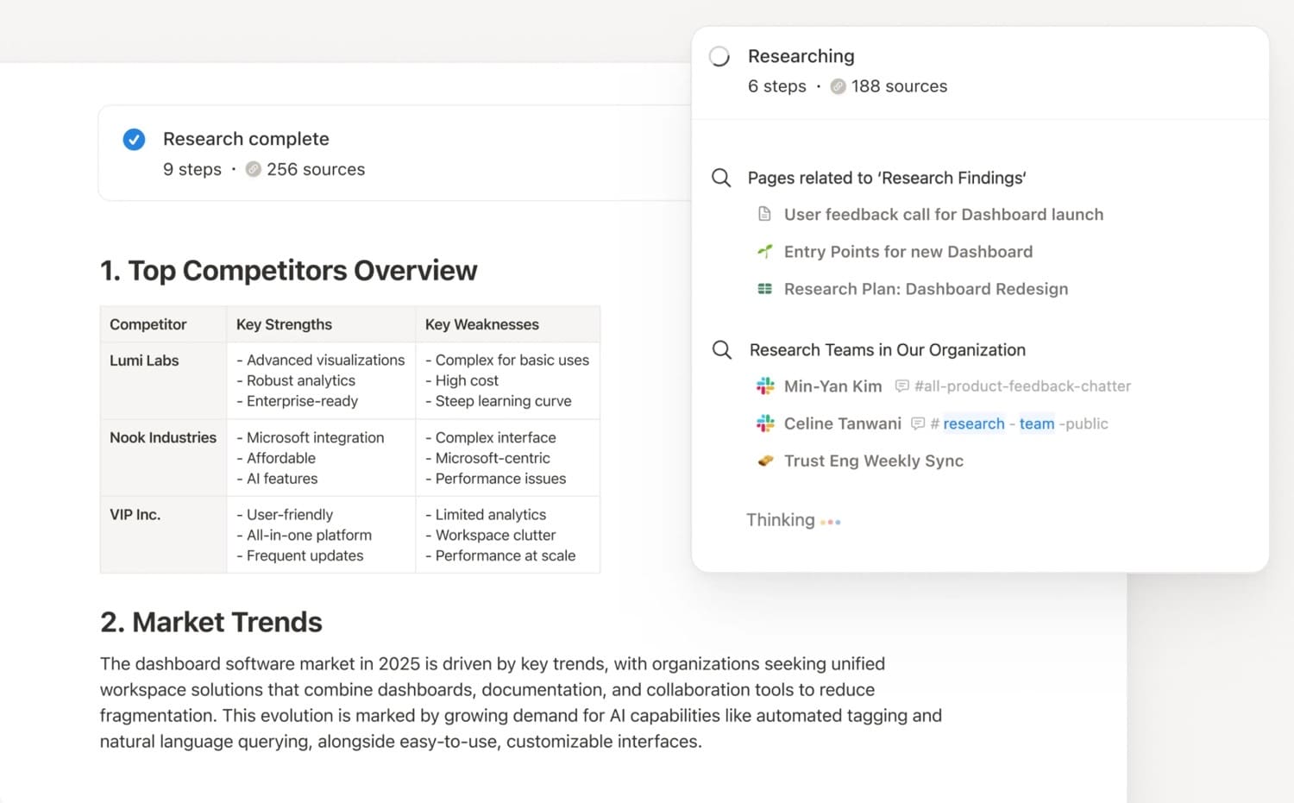
Task: Click the Researching loading spinner icon
Action: [719, 57]
